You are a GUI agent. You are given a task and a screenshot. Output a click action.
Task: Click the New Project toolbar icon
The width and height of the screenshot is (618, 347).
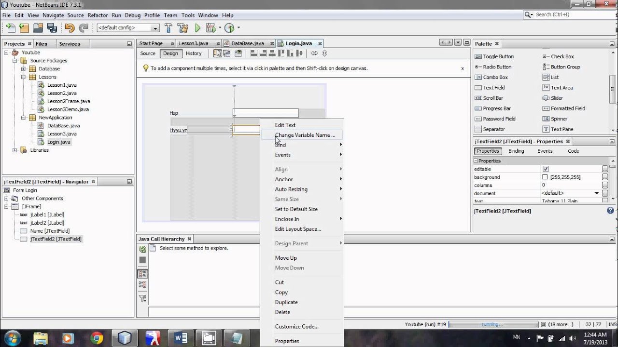coord(24,28)
